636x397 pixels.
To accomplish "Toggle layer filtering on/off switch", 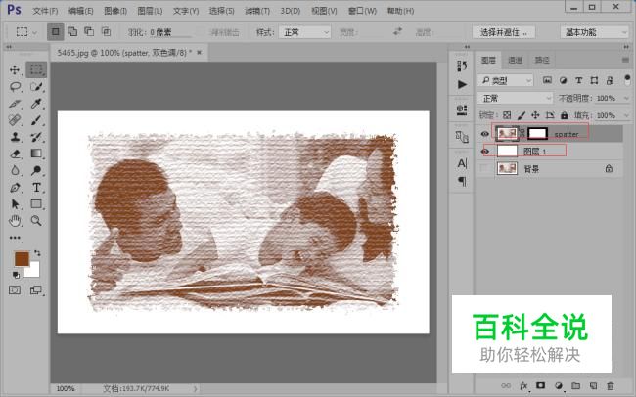I will pyautogui.click(x=627, y=78).
